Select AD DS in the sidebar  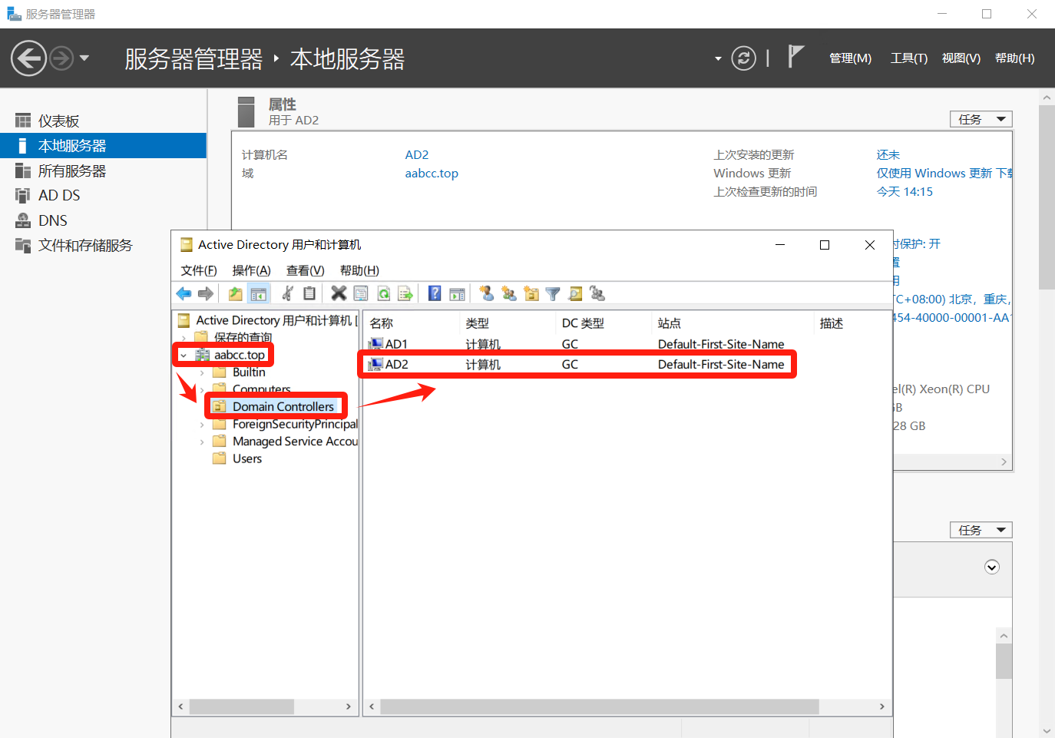pyautogui.click(x=59, y=196)
